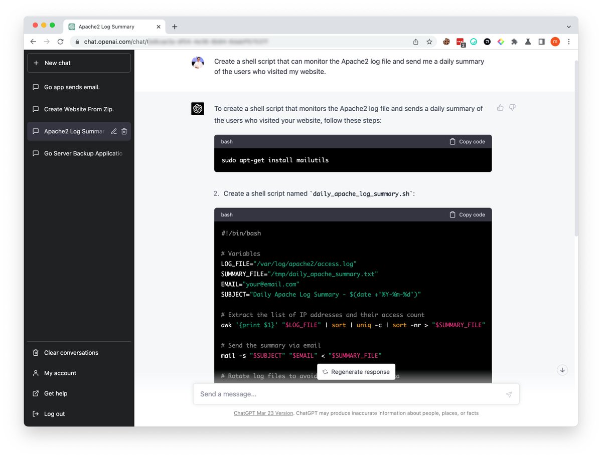602x458 pixels.
Task: Bookmark this page with star icon
Action: coord(429,42)
